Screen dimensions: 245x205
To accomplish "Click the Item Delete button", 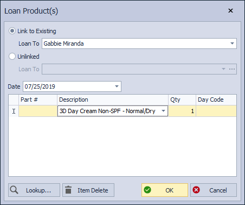I will tap(88, 190).
